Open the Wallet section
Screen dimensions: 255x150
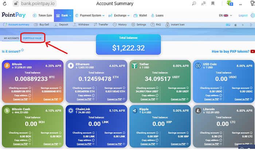pyautogui.click(x=140, y=15)
